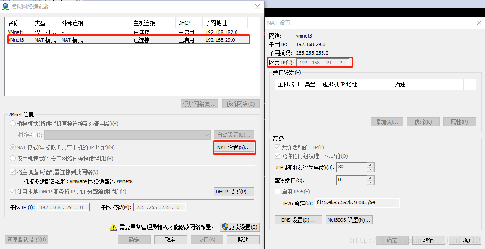485x249 pixels.
Task: Click 移除(R) port forwarding button
Action: point(423,122)
